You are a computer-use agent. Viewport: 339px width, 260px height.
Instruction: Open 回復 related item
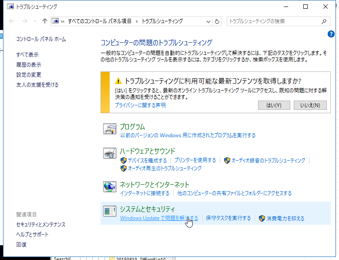(21, 244)
